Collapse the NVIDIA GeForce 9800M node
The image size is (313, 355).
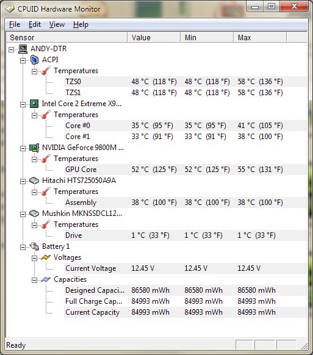[23, 148]
